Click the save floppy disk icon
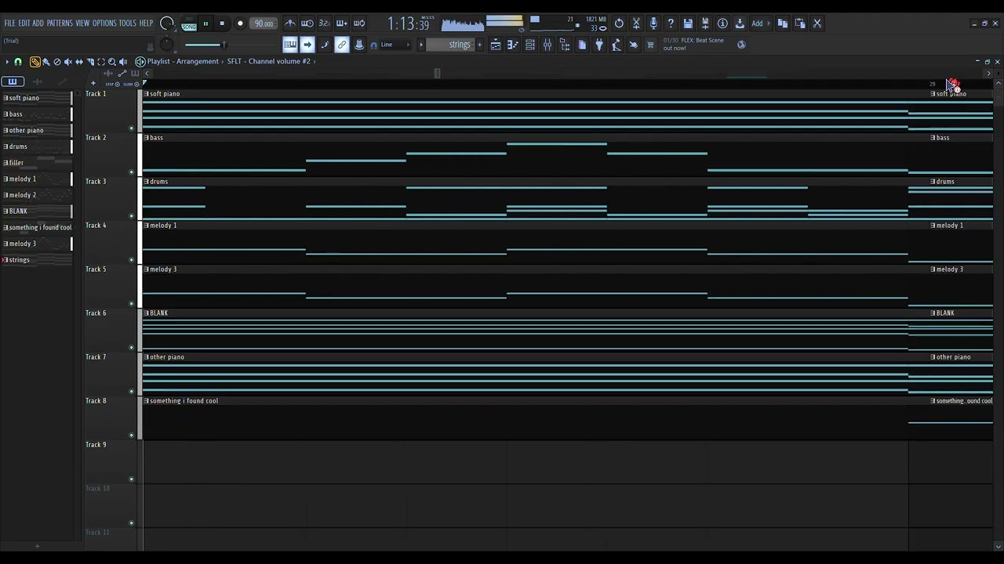 [x=688, y=23]
